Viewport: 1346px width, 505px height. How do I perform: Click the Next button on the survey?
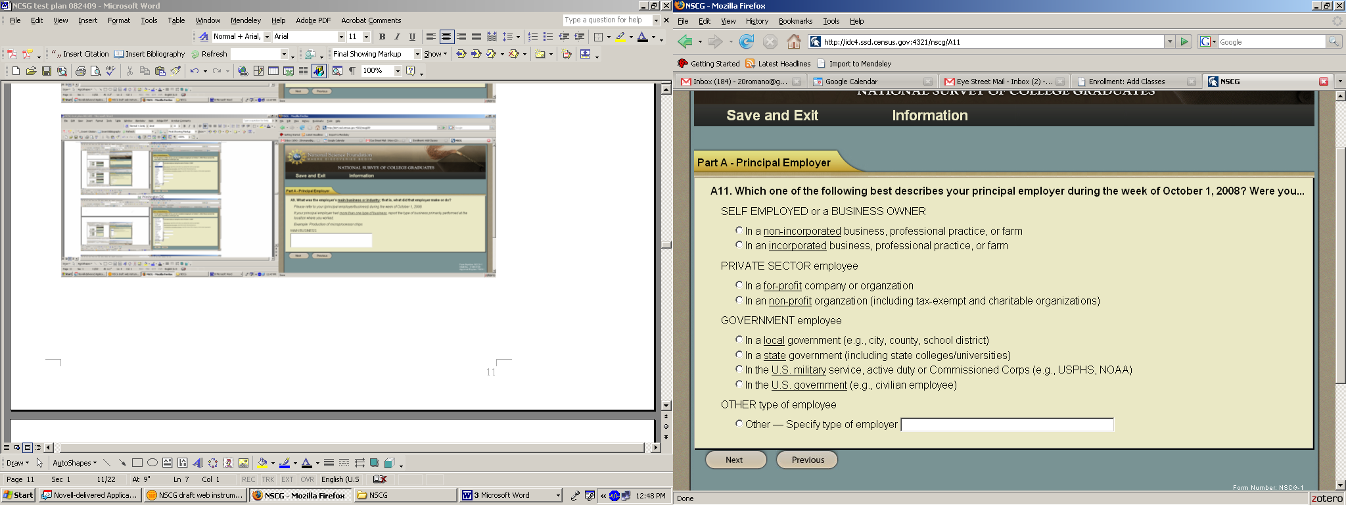735,460
